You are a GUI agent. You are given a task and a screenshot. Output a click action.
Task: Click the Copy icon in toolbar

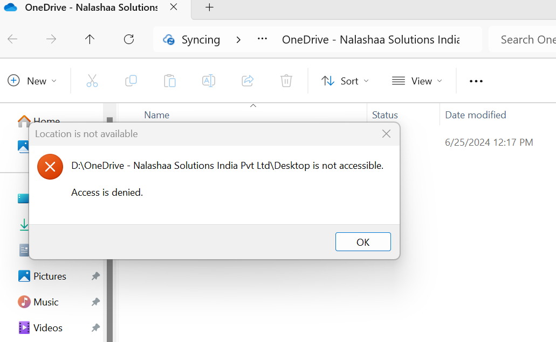pos(131,81)
